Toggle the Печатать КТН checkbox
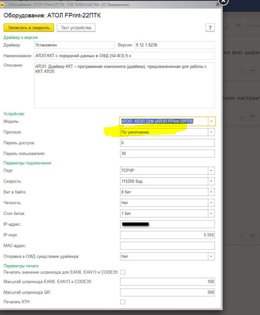Viewport: 260px width, 315px height. click(123, 302)
